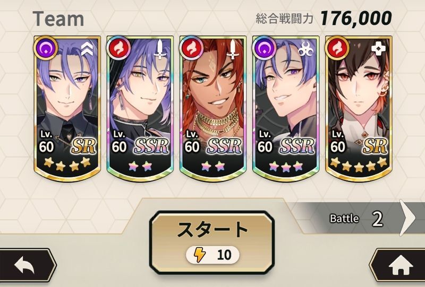Click the purple element icon on first card

click(x=45, y=48)
